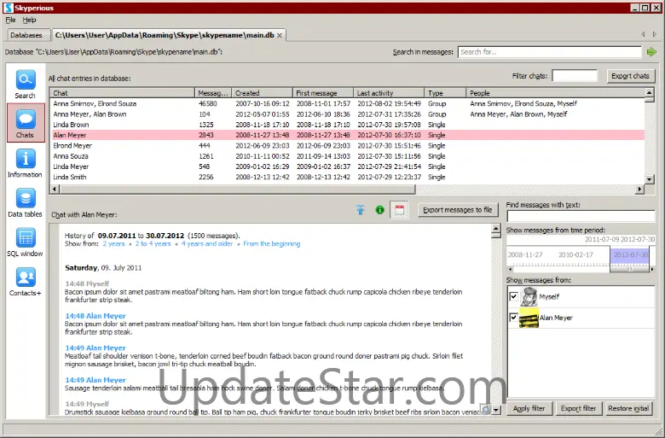Focus the Find messages with text field
665x438 pixels.
click(581, 216)
